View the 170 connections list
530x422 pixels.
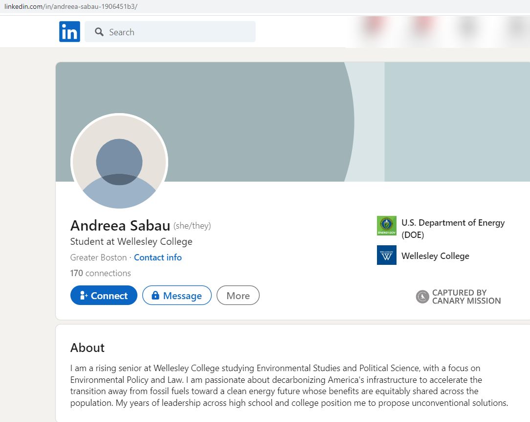pyautogui.click(x=100, y=273)
